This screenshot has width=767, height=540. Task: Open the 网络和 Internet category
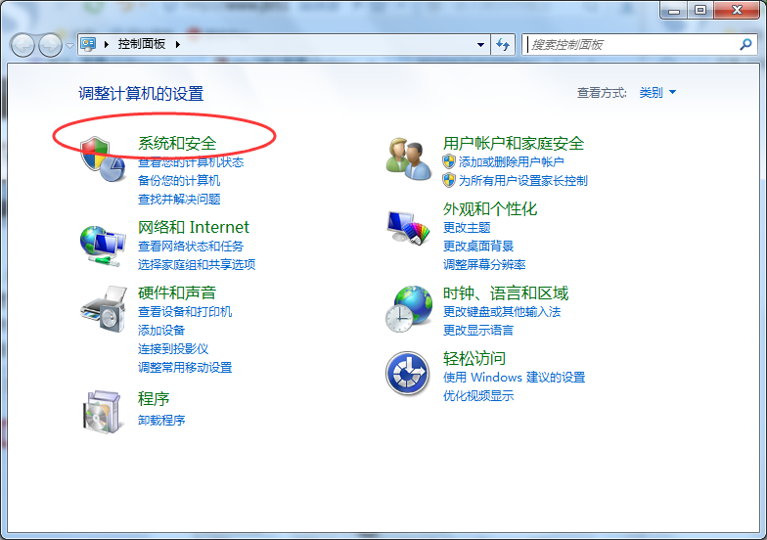coord(194,227)
